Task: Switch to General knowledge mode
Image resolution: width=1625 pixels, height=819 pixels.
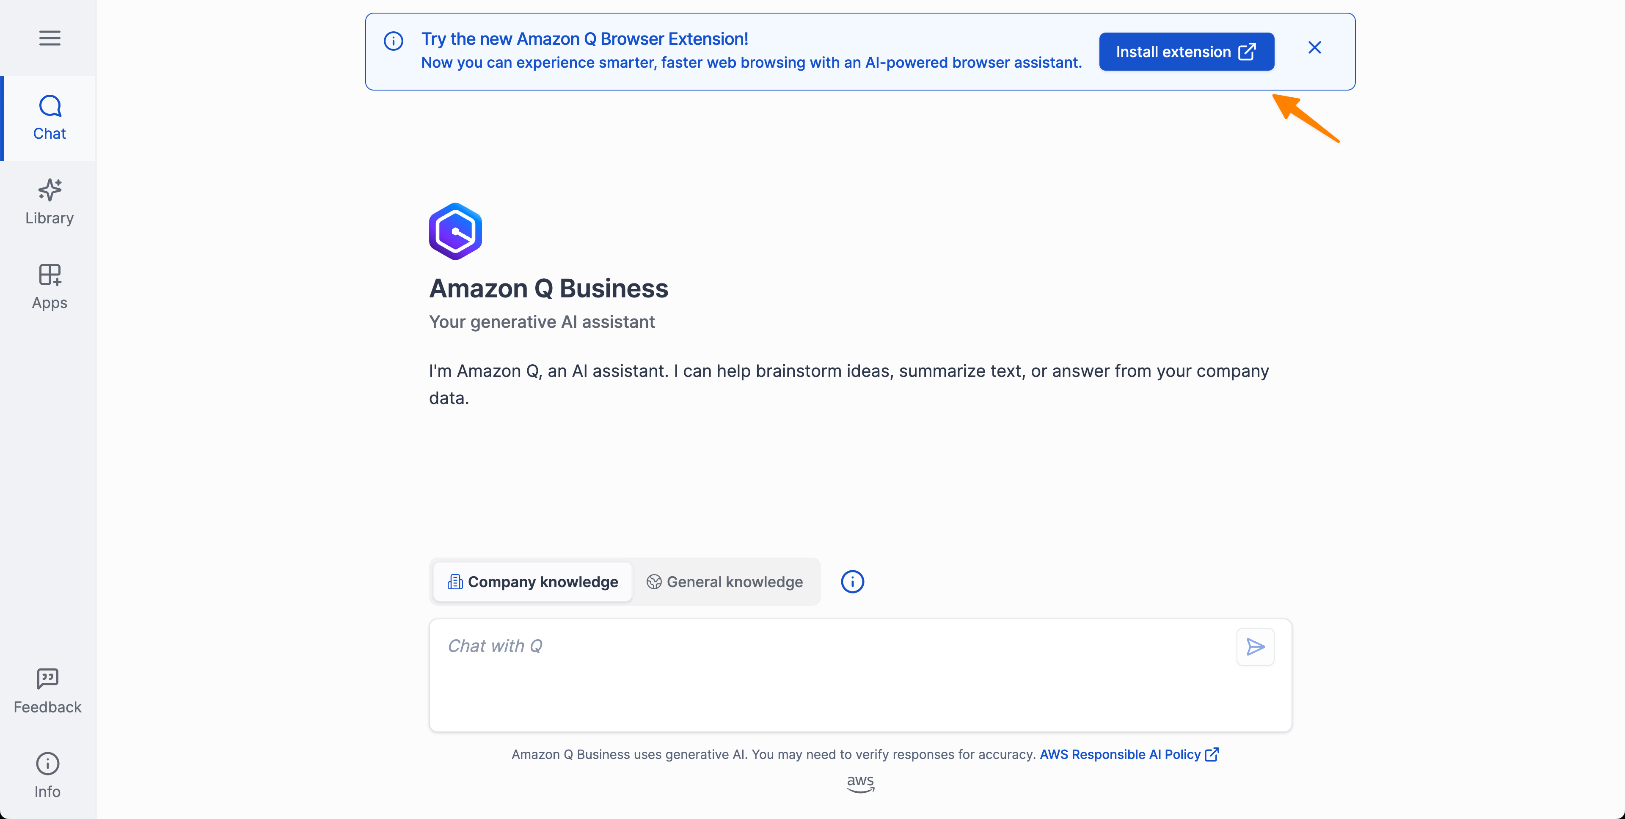Action: pos(725,581)
